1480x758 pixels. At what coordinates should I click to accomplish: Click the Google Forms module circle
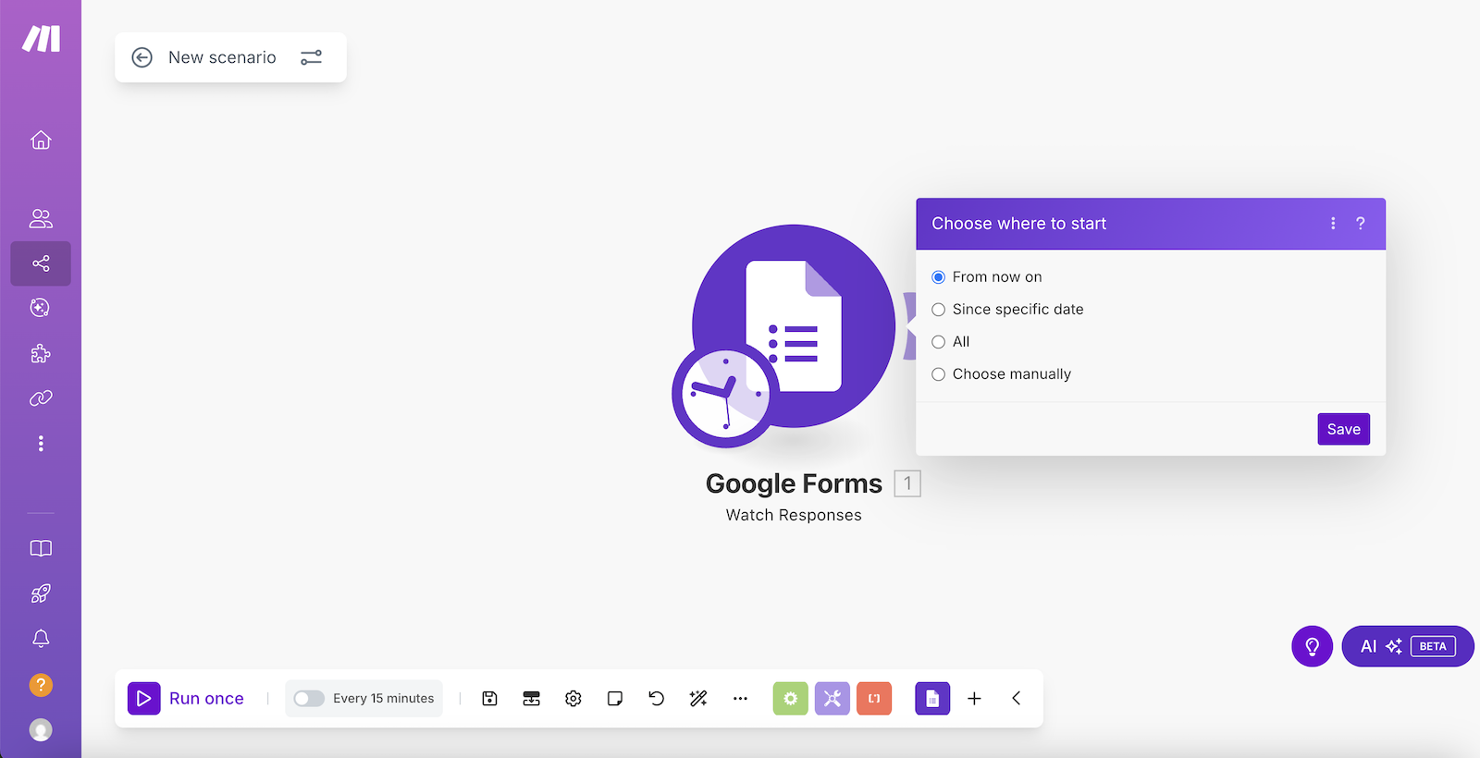pyautogui.click(x=794, y=326)
